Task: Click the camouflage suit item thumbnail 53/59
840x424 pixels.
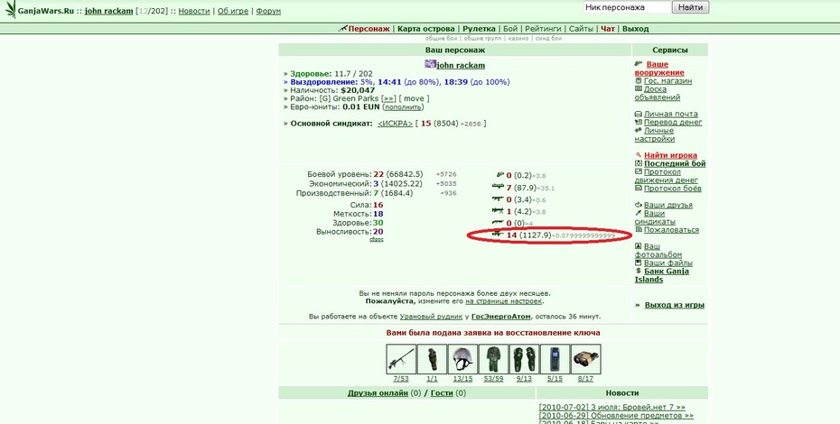Action: [493, 359]
